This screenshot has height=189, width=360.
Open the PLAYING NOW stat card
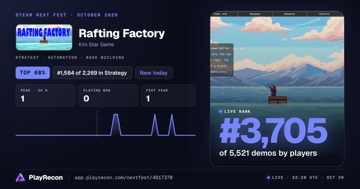108,95
